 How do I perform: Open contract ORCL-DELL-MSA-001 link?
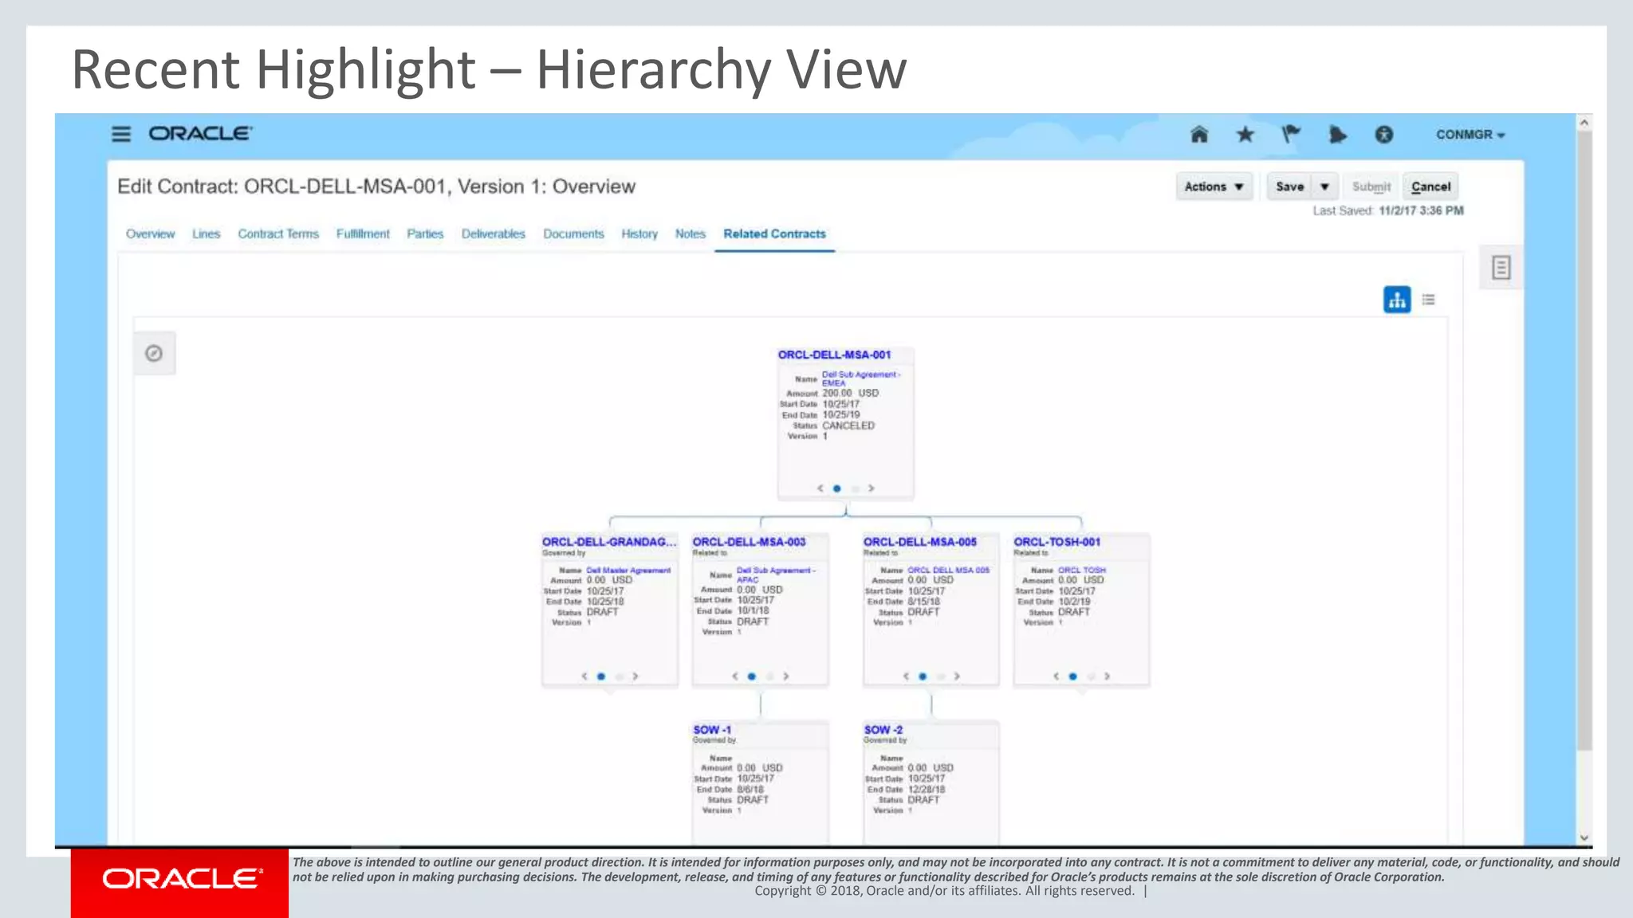[x=834, y=355]
